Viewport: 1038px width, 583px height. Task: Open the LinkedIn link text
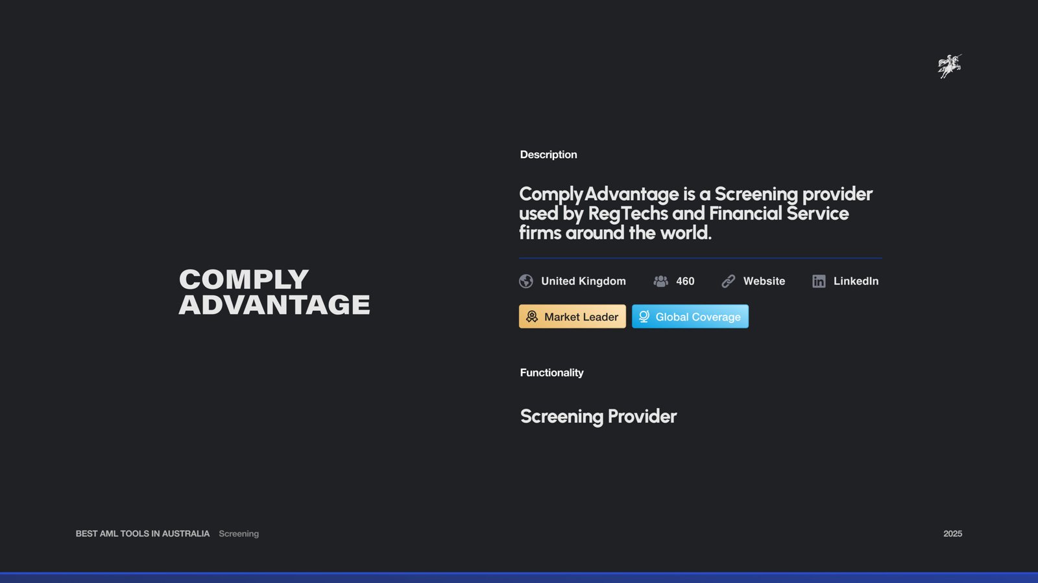tap(856, 281)
